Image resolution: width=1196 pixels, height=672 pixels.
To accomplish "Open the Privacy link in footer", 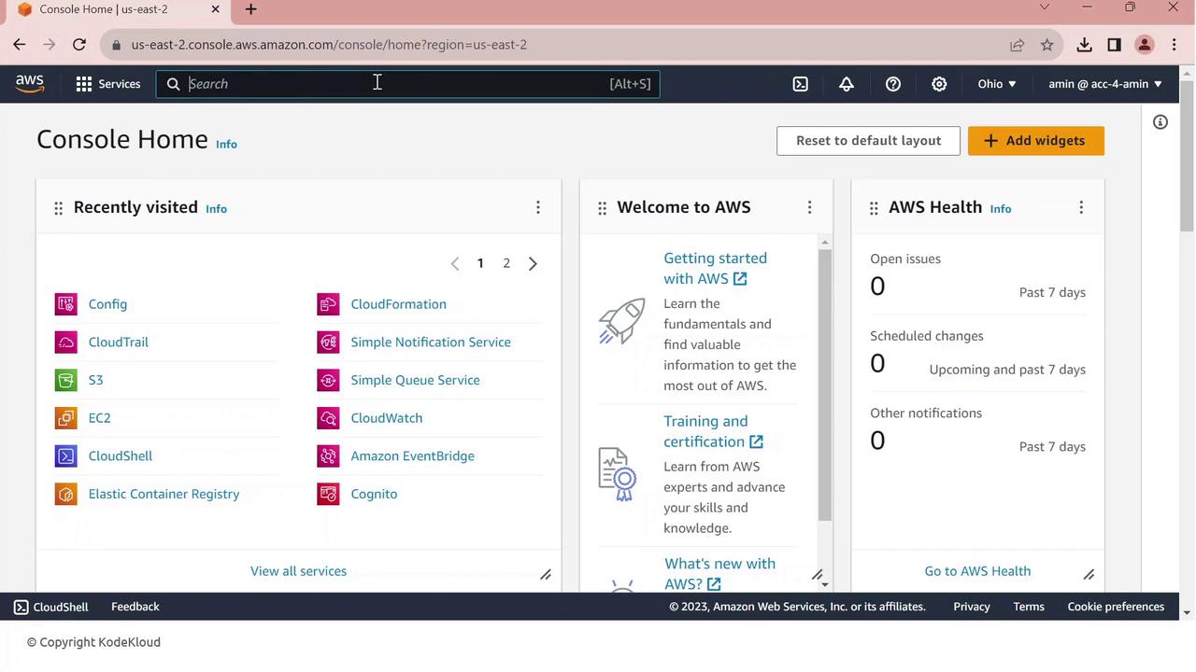I will click(x=972, y=607).
